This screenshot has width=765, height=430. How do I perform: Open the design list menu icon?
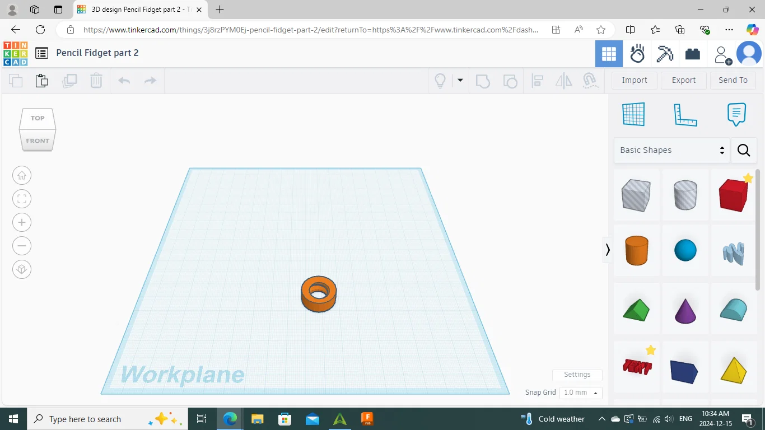(x=41, y=53)
